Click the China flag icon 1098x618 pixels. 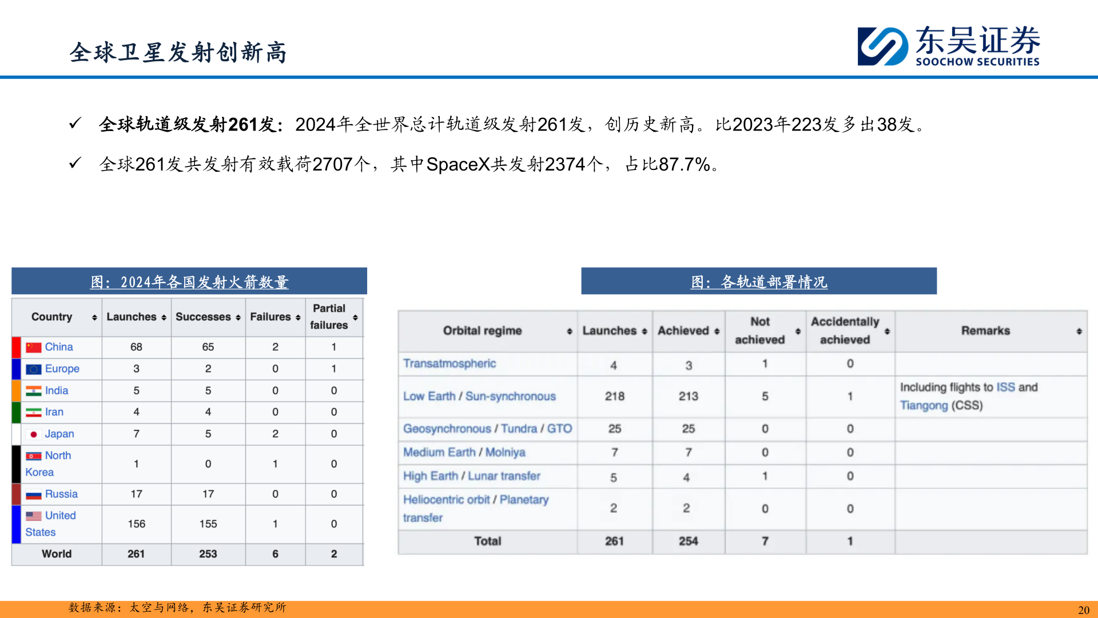point(33,347)
